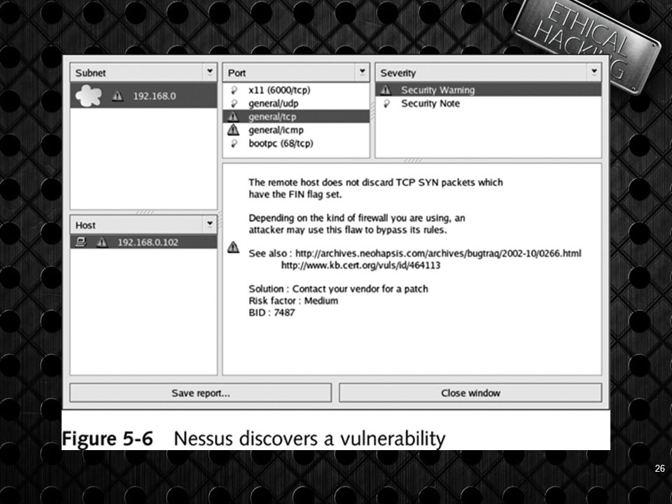Click warning icon beside general/tcp
The height and width of the screenshot is (504, 672).
click(x=233, y=117)
